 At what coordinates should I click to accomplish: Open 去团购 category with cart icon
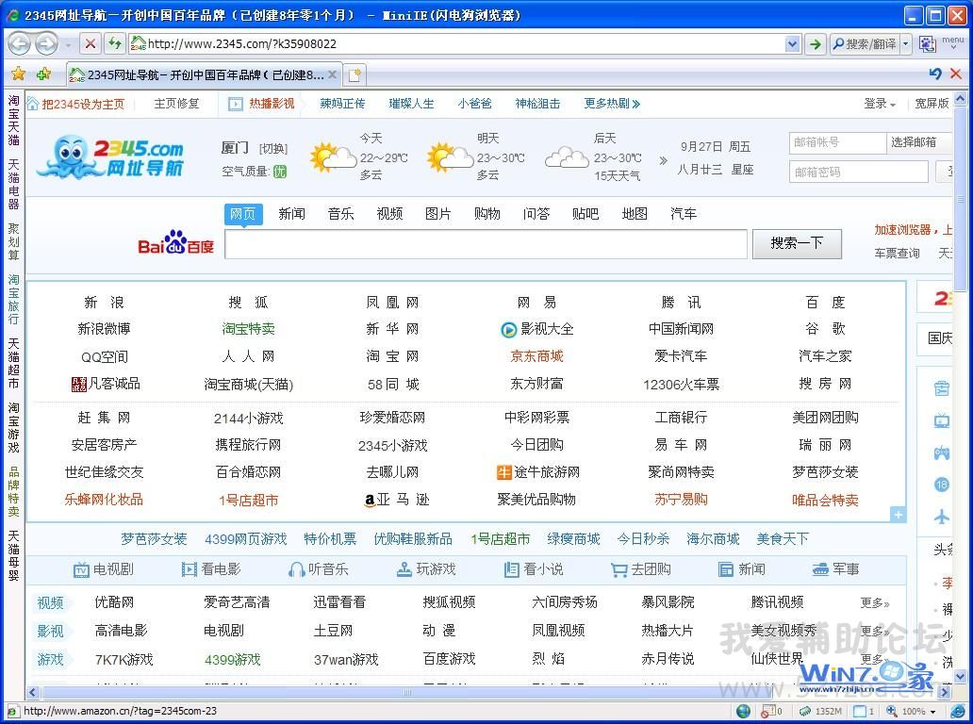[x=641, y=568]
